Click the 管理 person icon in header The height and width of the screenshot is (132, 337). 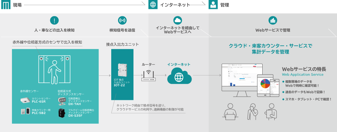213,5
